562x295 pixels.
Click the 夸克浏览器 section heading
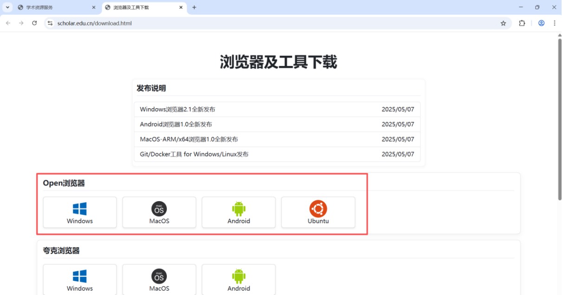point(61,251)
